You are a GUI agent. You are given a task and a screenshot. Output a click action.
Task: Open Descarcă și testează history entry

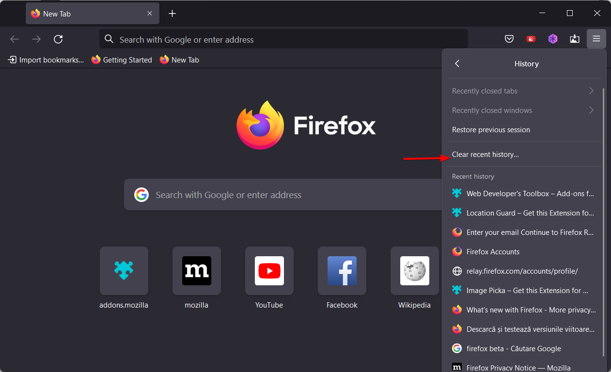(524, 329)
